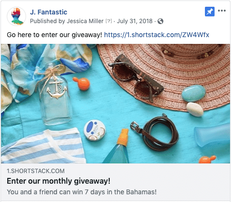The image size is (231, 202).
Task: Click the round coconut tin in the photo
Action: [95, 130]
